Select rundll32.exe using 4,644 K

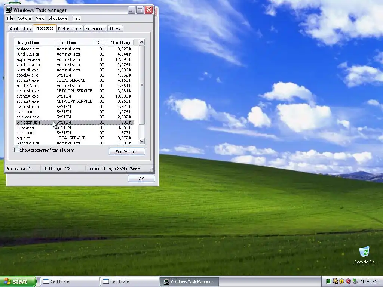click(x=74, y=54)
